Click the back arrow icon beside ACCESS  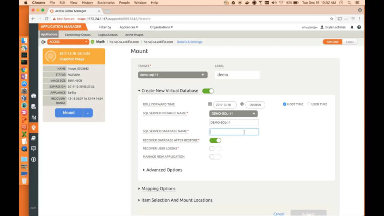[x=43, y=42]
